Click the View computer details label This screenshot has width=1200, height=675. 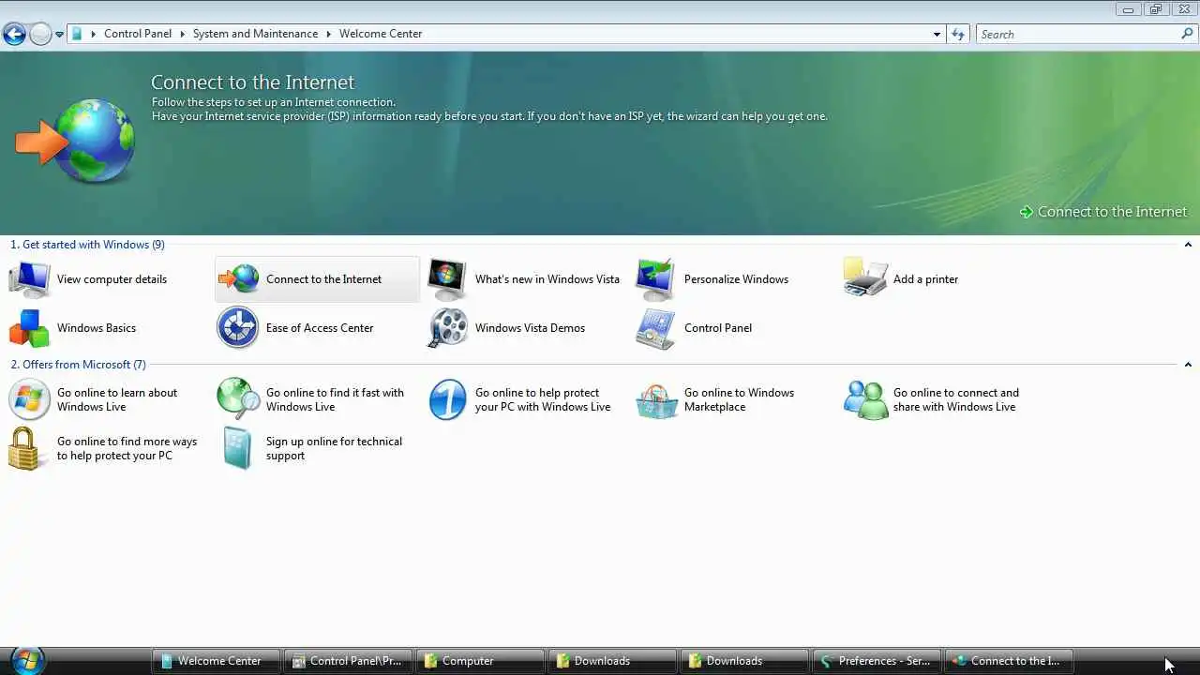pyautogui.click(x=112, y=279)
